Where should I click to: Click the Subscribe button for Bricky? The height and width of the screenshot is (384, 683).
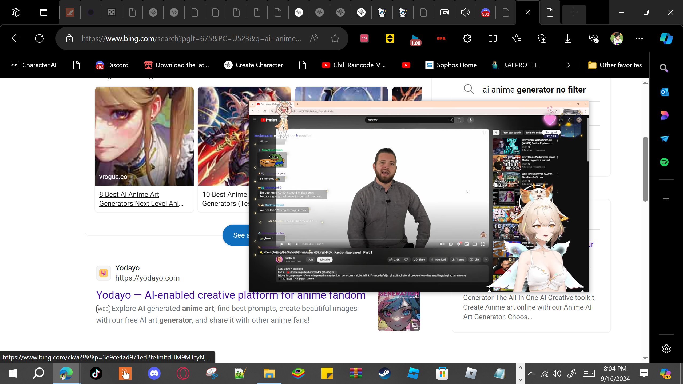coord(325,259)
